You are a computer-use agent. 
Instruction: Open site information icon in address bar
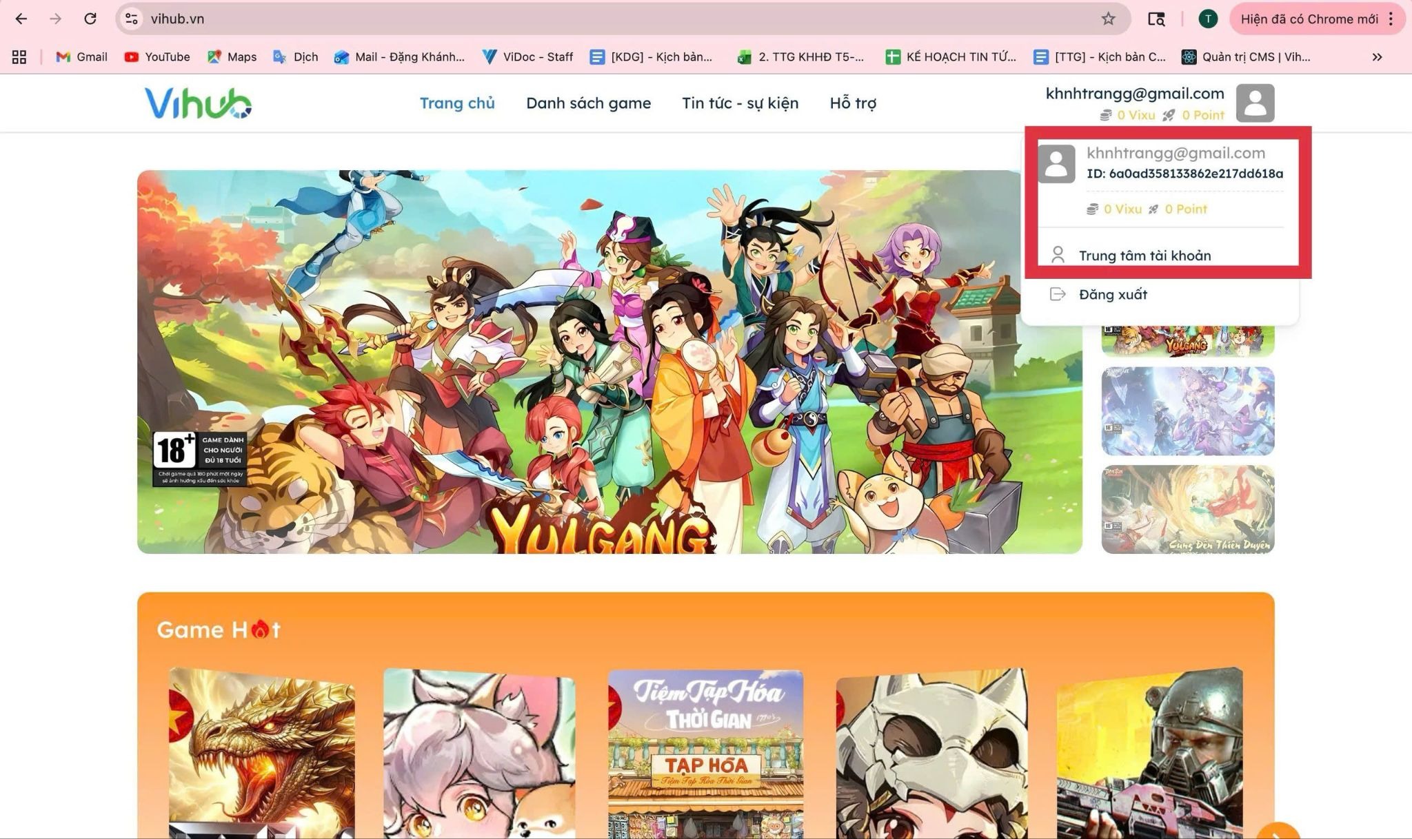131,19
